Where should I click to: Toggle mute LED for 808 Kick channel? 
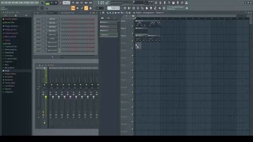coord(35,19)
